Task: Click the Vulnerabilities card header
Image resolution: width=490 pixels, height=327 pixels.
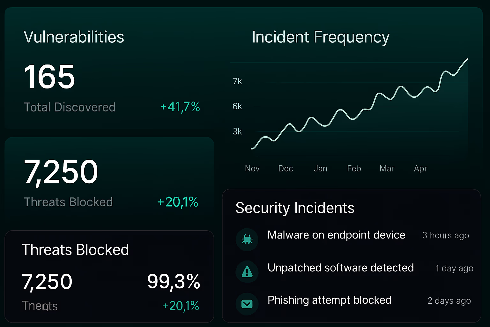Action: pos(74,36)
